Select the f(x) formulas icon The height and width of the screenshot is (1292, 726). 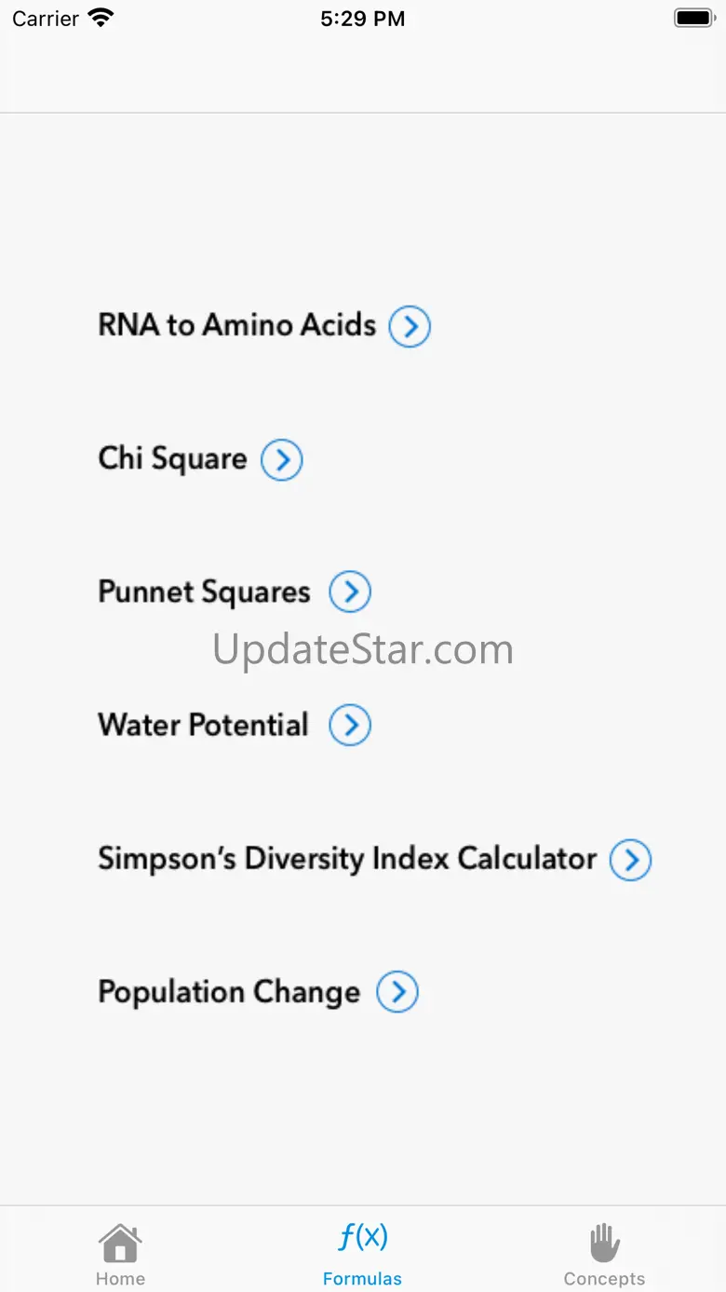tap(362, 1238)
